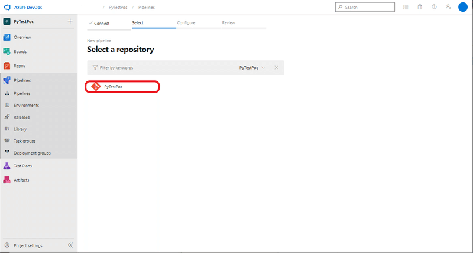The image size is (473, 253).
Task: Open PyTestPoc project name in sidebar
Action: click(24, 22)
